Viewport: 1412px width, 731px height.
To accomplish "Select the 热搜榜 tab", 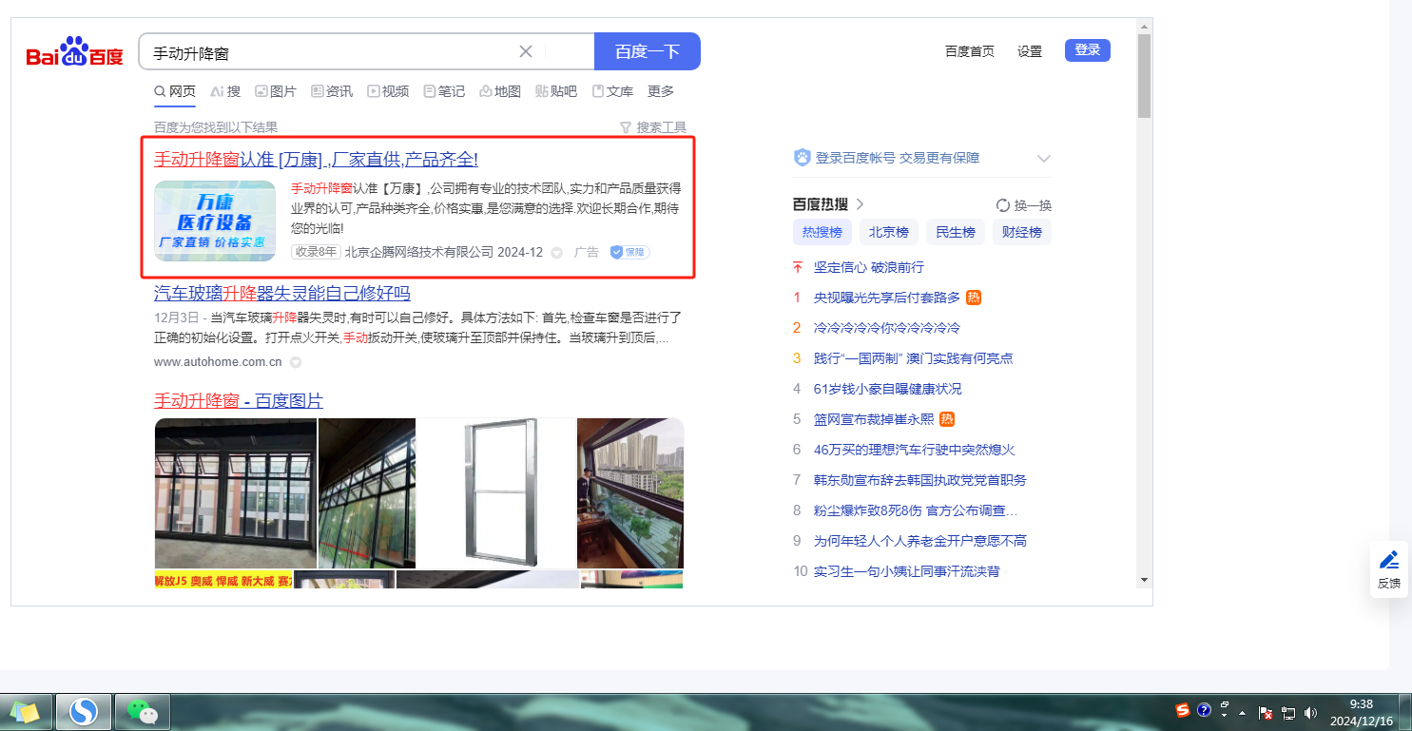I will [x=822, y=232].
